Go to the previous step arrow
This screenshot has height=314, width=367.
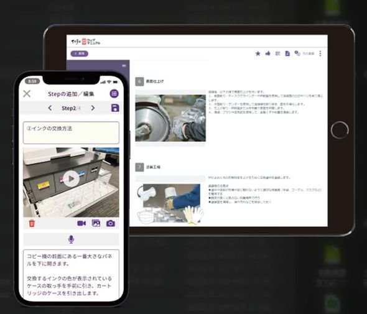(50, 108)
